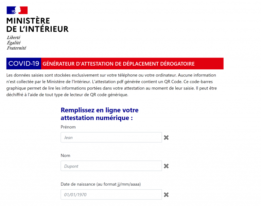This screenshot has height=206, width=261.
Task: Click the red banner title "Générateur d'attestation de déplacement dérogatoire"
Action: [x=119, y=64]
